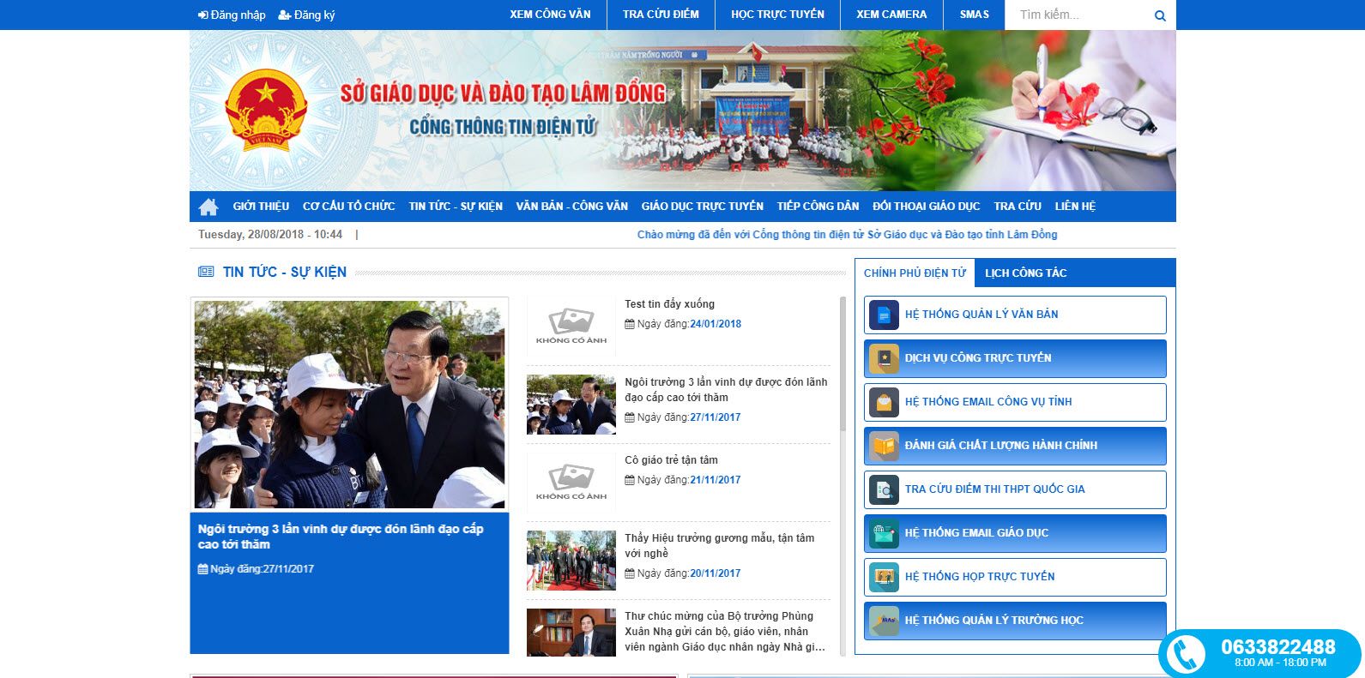Click the online public services icon
The width and height of the screenshot is (1365, 678).
(884, 359)
